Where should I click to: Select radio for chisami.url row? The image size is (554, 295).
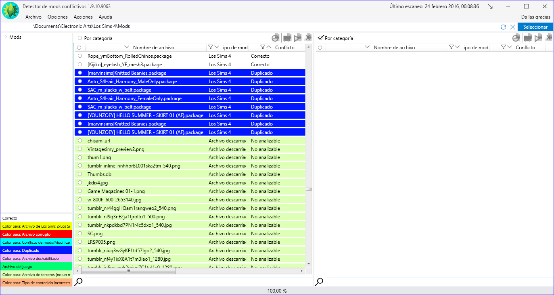tap(79, 140)
